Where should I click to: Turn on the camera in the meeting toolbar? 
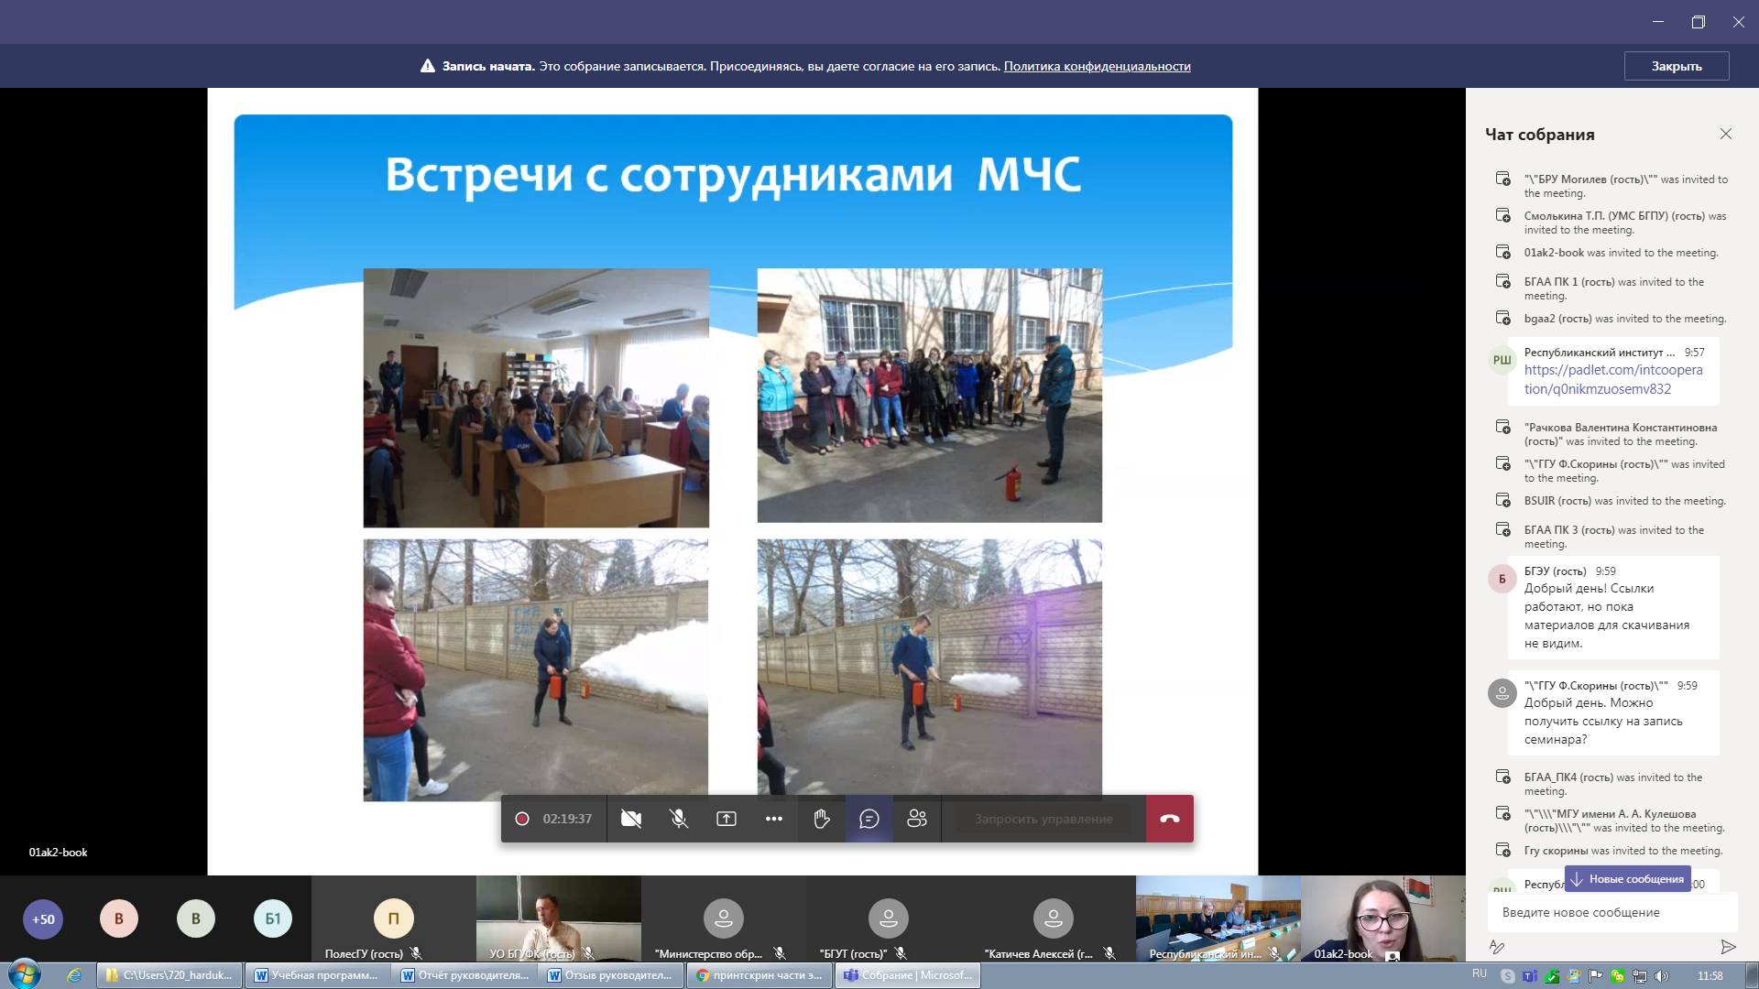(630, 819)
